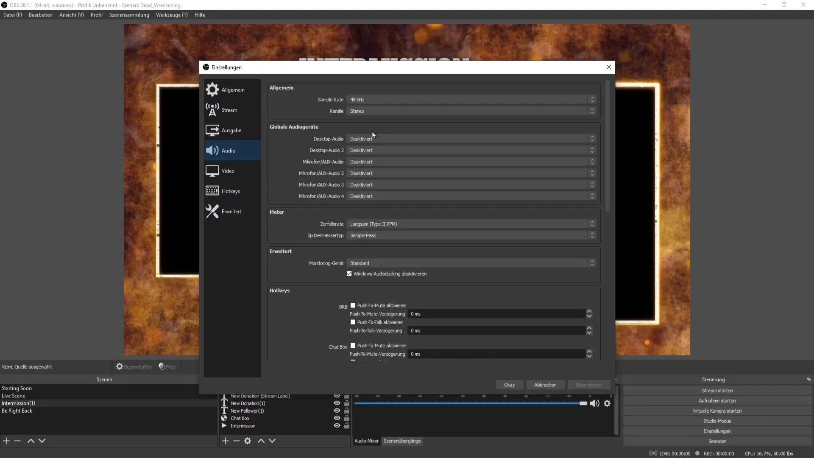This screenshot has height=458, width=814.
Task: Select Audio tab in settings menu
Action: (x=228, y=150)
